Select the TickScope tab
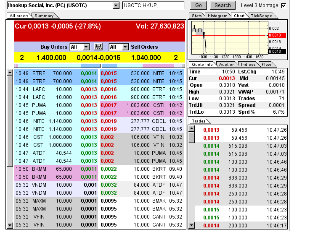The width and height of the screenshot is (310, 232). (x=261, y=16)
